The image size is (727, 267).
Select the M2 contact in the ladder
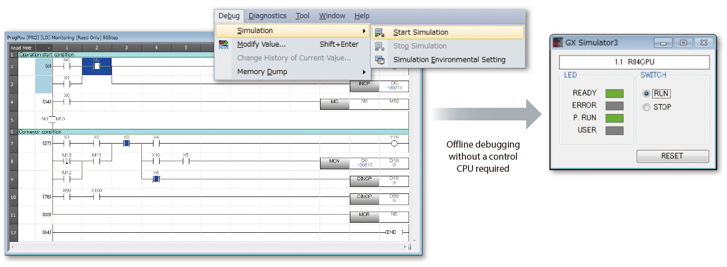point(96,66)
